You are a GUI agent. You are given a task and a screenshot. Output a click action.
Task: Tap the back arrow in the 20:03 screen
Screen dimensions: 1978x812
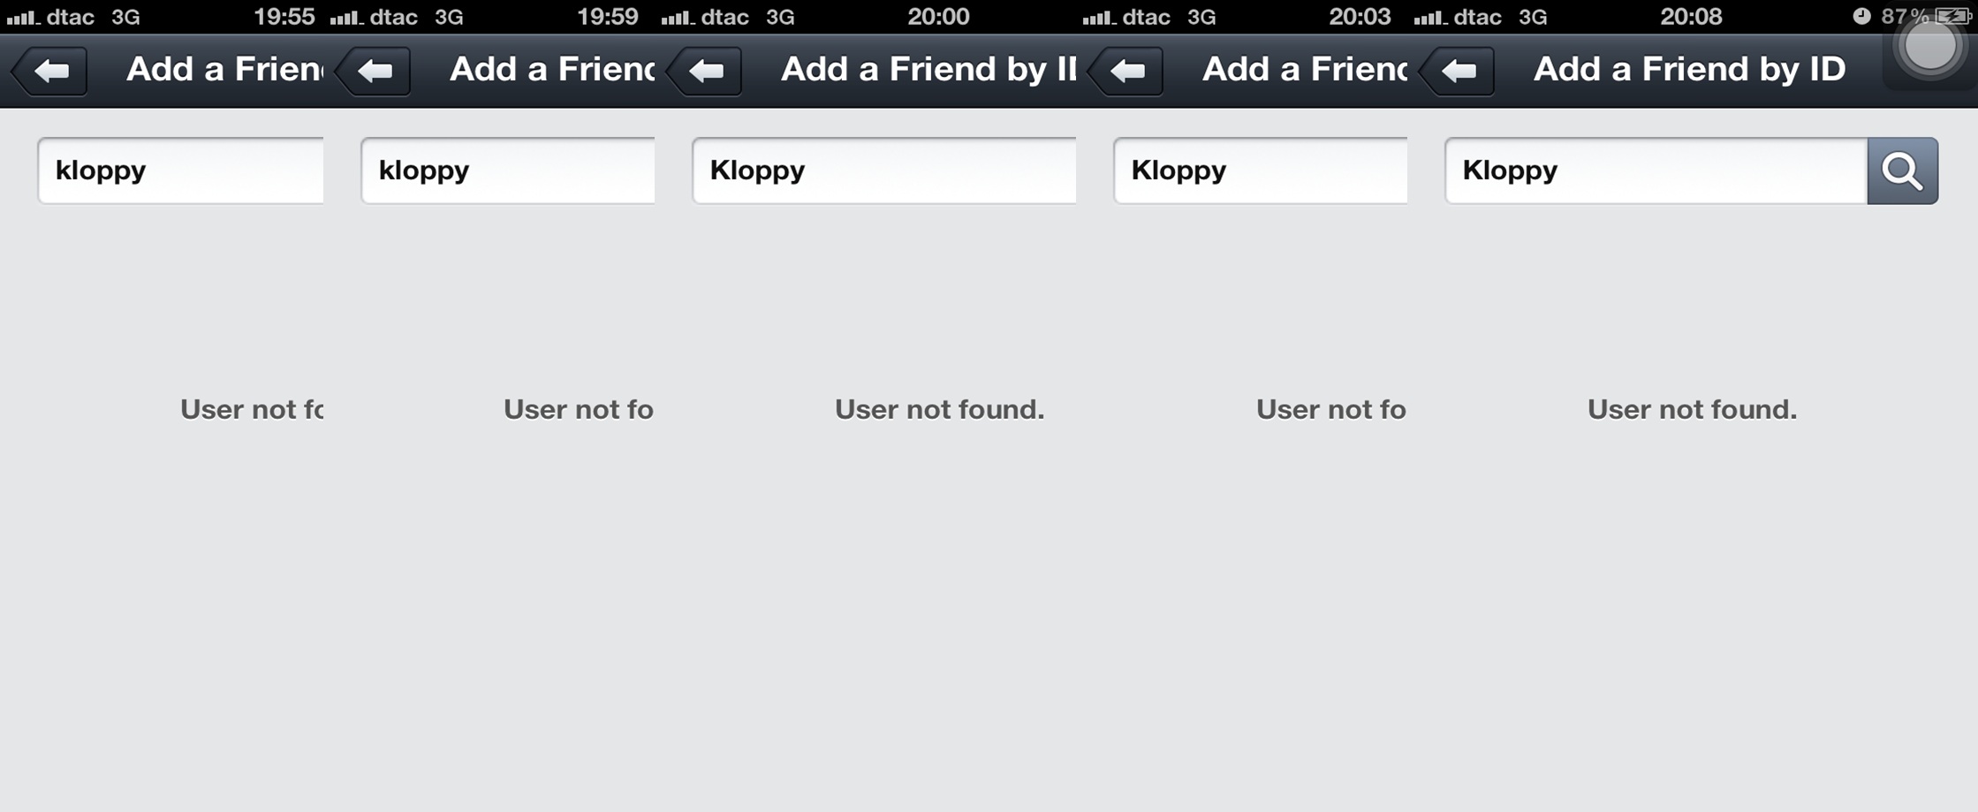tap(1126, 71)
